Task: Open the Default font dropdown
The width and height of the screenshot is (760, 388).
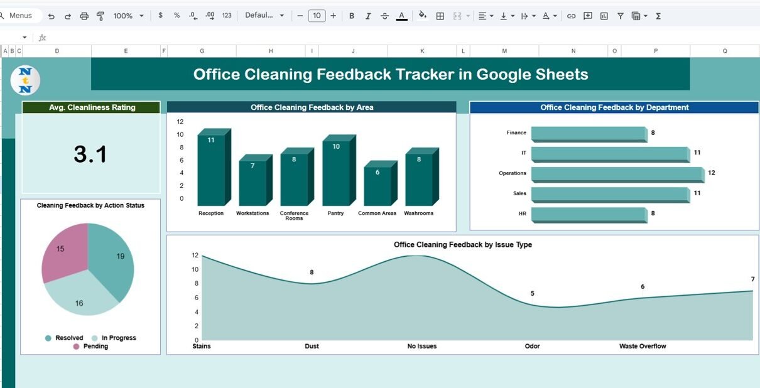Action: pos(264,16)
